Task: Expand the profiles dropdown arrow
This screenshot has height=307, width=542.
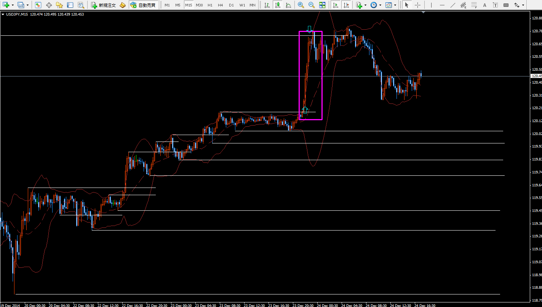Action: point(27,5)
